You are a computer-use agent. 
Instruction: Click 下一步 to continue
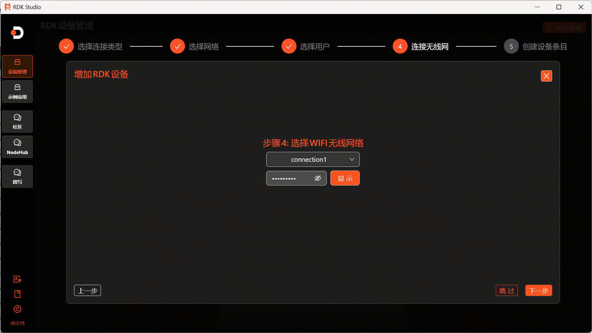[x=538, y=291]
